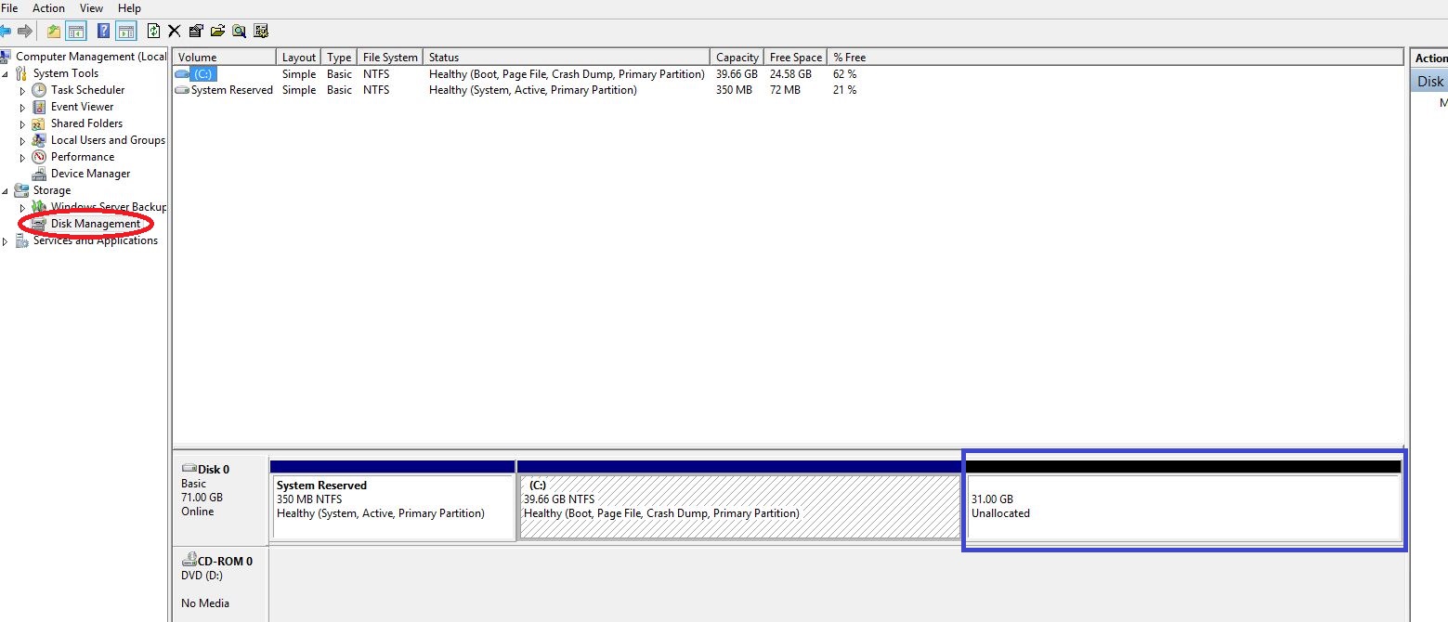Expand Services and Applications node
The width and height of the screenshot is (1448, 622).
coord(7,241)
